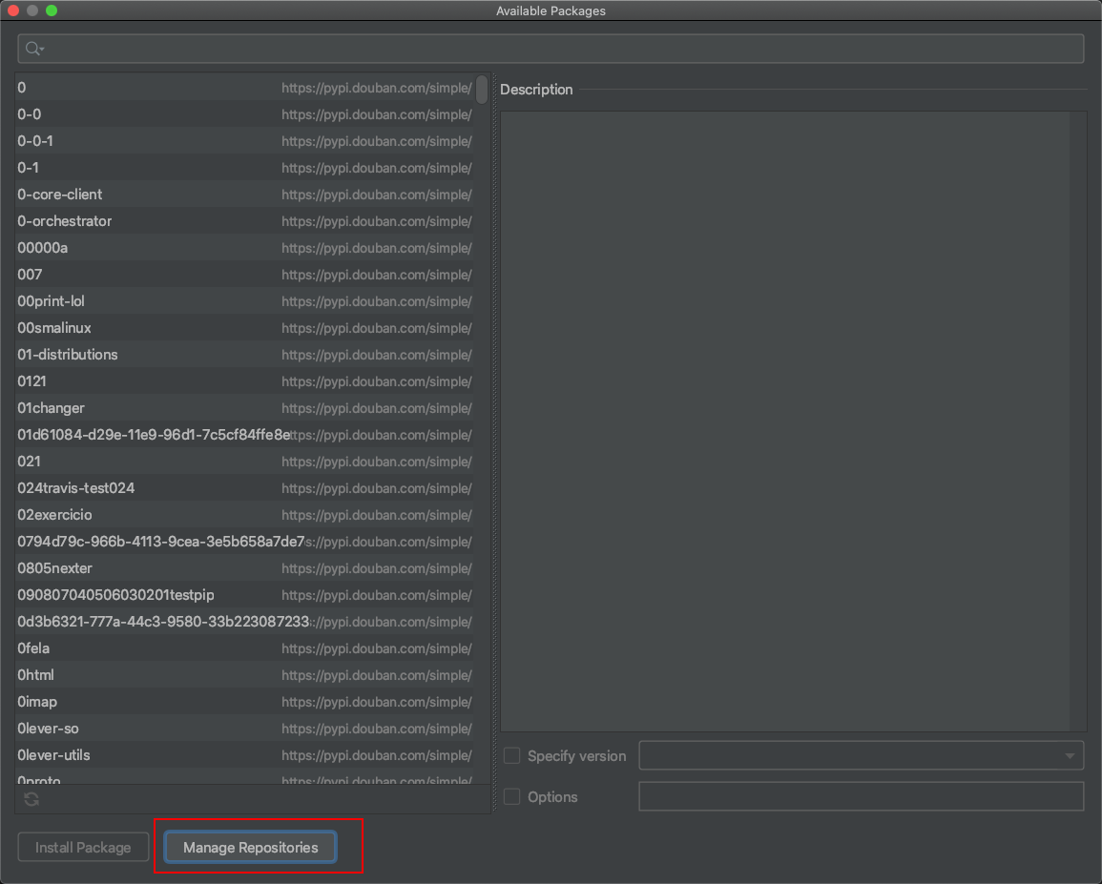
Task: Select the 0-orchestrator package
Action: [65, 221]
